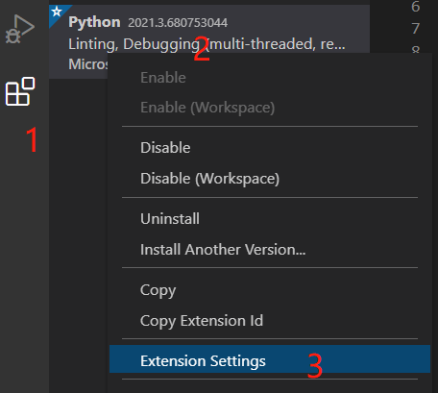Choose Copy in the context menu

click(x=158, y=290)
